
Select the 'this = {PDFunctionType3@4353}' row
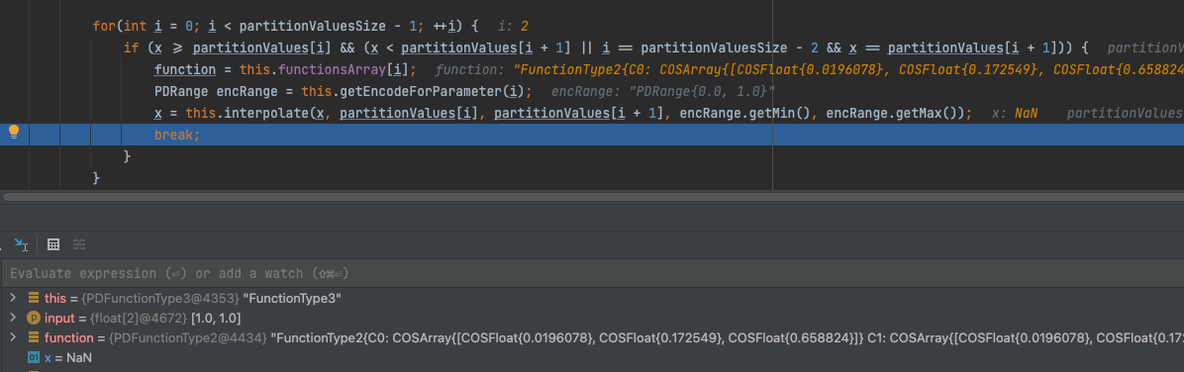592,298
